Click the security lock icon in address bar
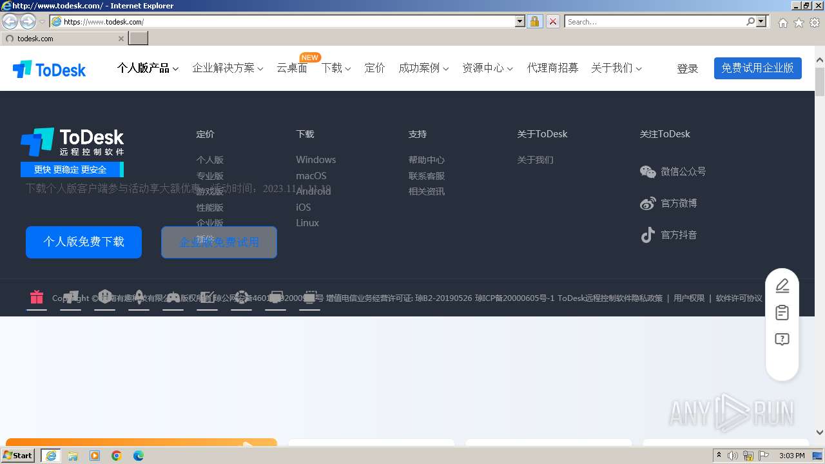Image resolution: width=825 pixels, height=464 pixels. coord(534,21)
